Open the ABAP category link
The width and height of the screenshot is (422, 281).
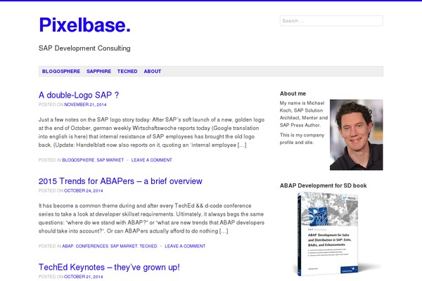point(68,246)
